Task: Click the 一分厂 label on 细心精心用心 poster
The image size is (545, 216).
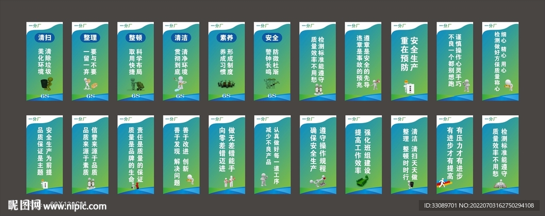Action: pyautogui.click(x=490, y=25)
